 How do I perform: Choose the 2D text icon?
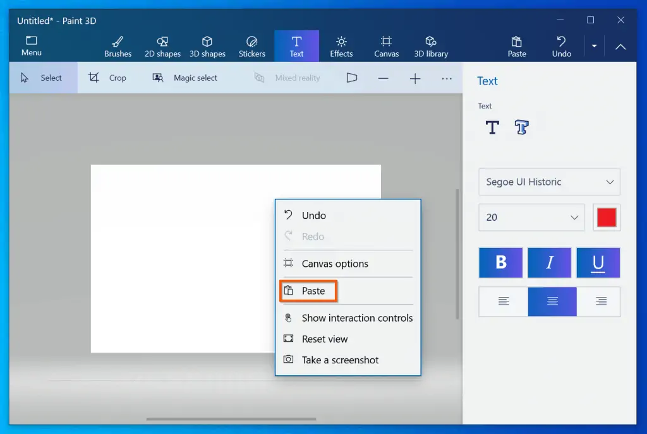pos(492,127)
